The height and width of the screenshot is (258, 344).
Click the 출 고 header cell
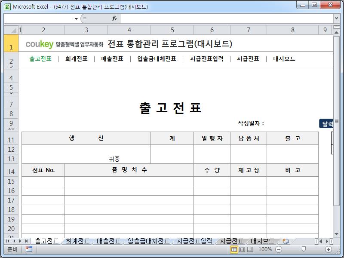pos(293,138)
